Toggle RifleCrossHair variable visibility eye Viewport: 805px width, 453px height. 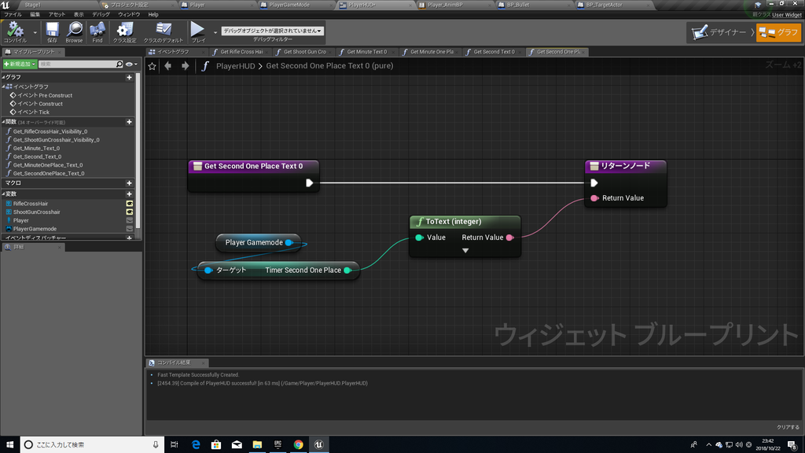pos(130,204)
